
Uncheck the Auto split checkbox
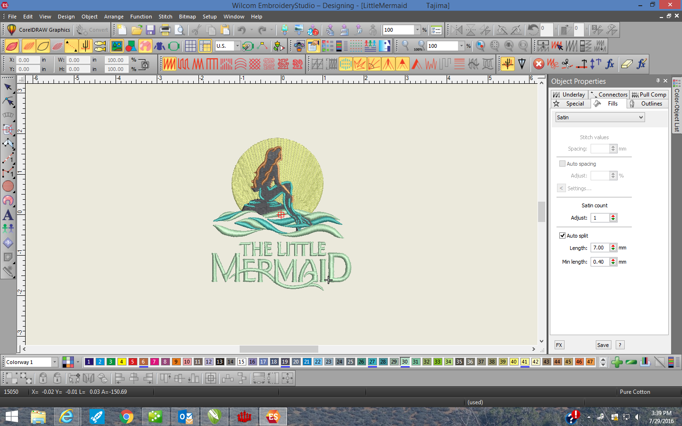tap(562, 236)
